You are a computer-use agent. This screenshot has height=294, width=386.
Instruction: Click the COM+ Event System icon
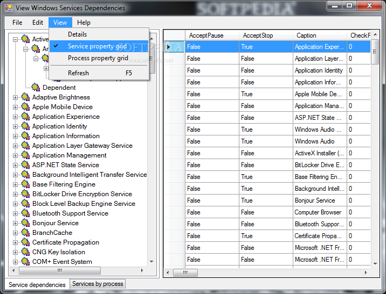[x=25, y=262]
